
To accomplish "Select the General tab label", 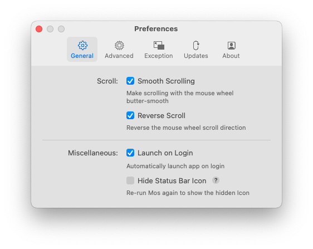I will coord(82,56).
